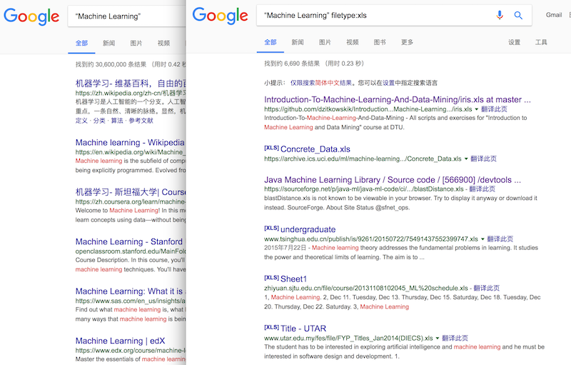Image resolution: width=571 pixels, height=365 pixels.
Task: Click the zhiyuan.sjtu.edu.cn URL text
Action: point(366,289)
